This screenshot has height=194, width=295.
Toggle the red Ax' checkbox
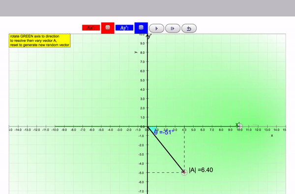click(108, 28)
